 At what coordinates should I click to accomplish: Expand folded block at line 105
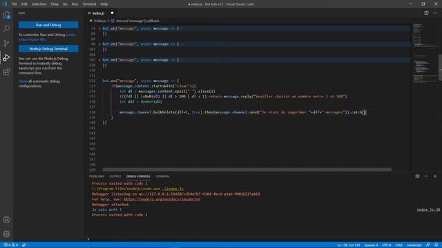(99, 60)
